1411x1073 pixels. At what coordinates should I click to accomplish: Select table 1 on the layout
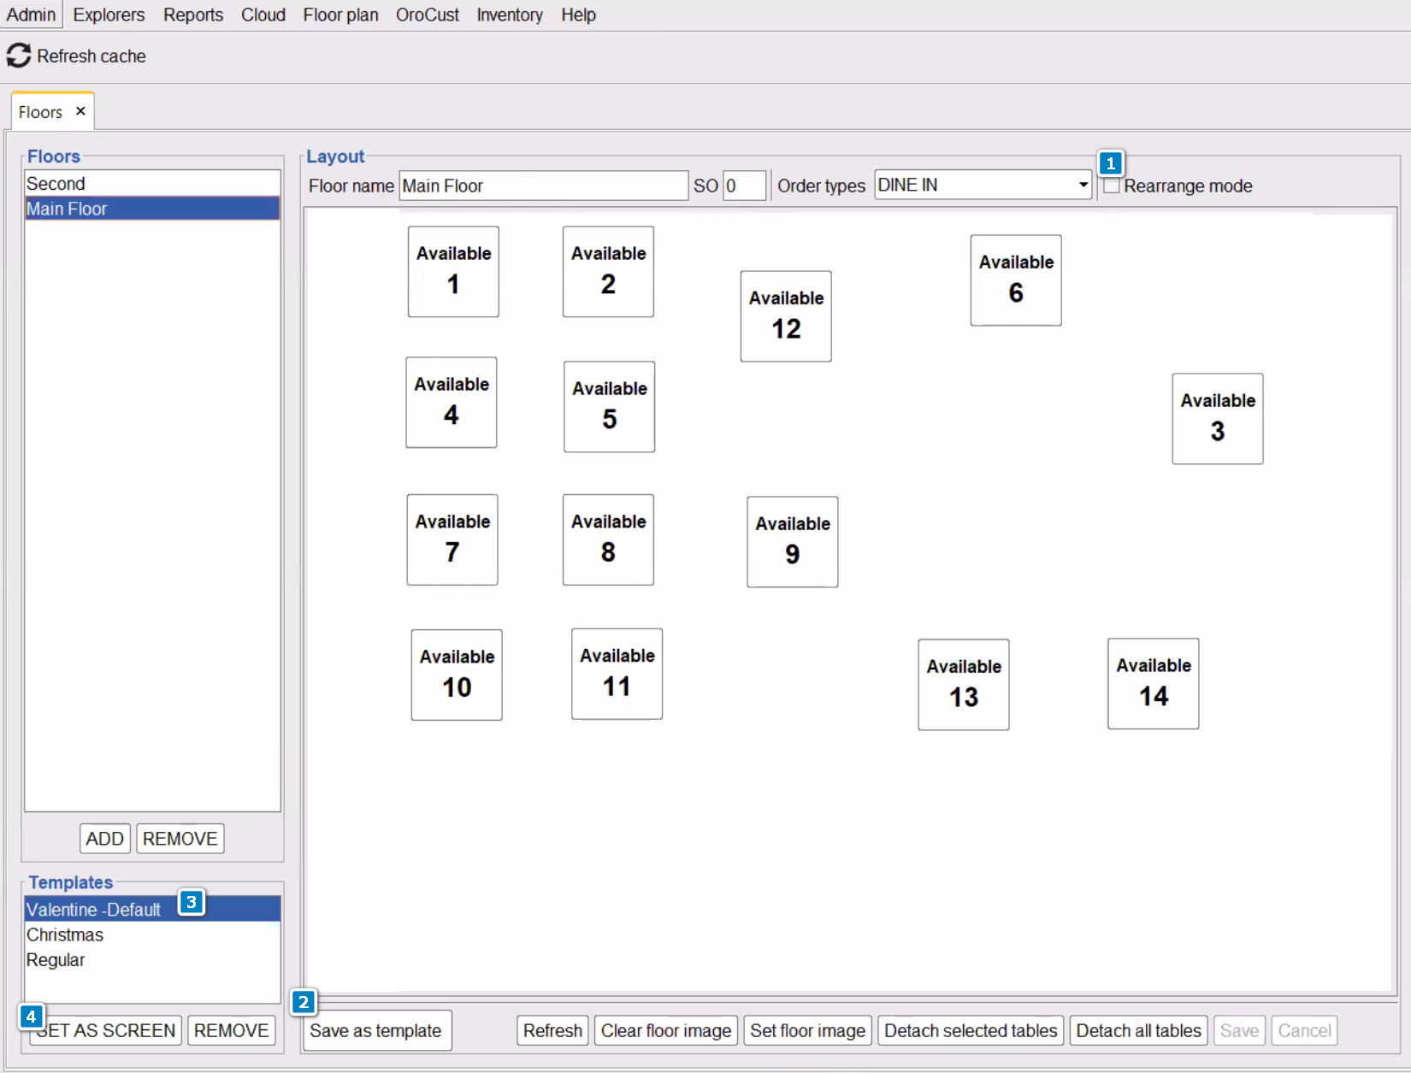(x=453, y=272)
